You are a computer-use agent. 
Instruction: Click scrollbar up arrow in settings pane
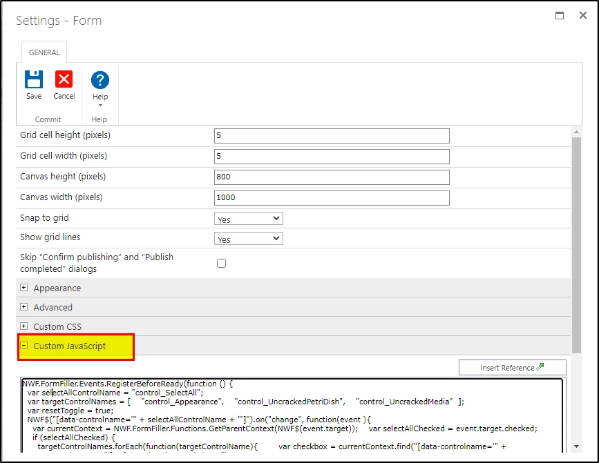(x=576, y=132)
